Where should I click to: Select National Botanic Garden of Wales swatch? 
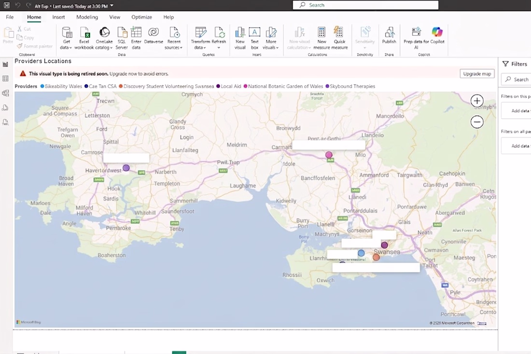coord(246,86)
